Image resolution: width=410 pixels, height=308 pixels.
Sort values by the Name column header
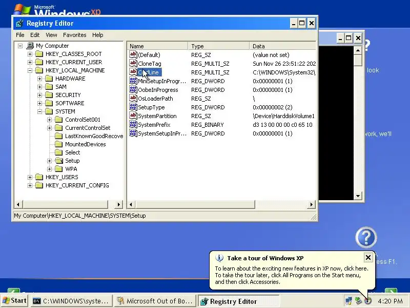[x=157, y=46]
